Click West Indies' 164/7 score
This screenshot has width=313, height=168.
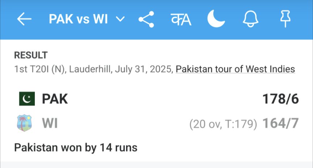click(280, 123)
